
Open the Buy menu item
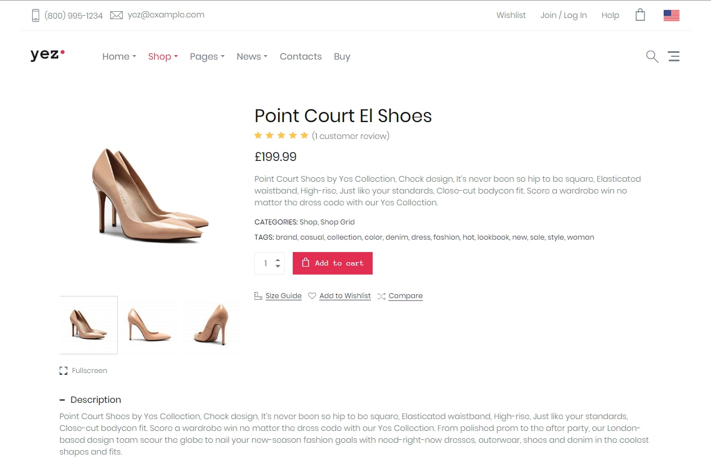click(x=342, y=56)
